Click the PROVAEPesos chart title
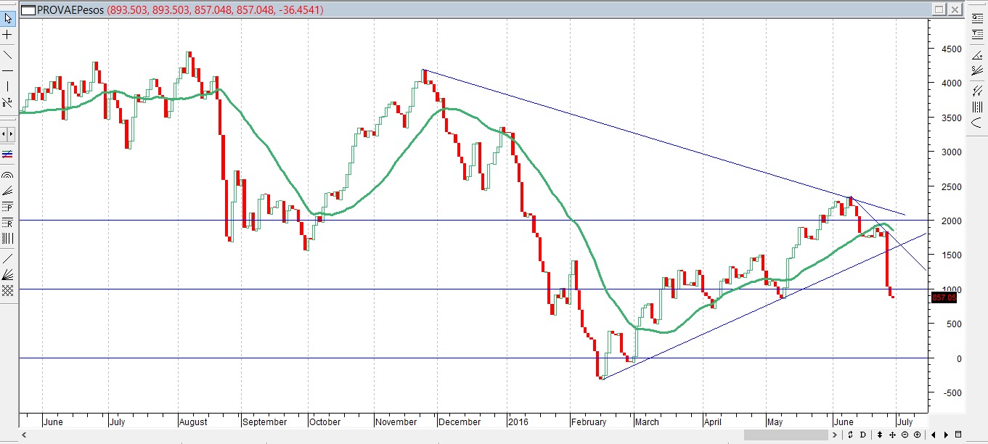The image size is (988, 444). [x=72, y=10]
